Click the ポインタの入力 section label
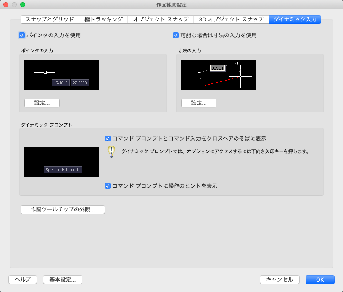The image size is (343, 292). coord(37,51)
